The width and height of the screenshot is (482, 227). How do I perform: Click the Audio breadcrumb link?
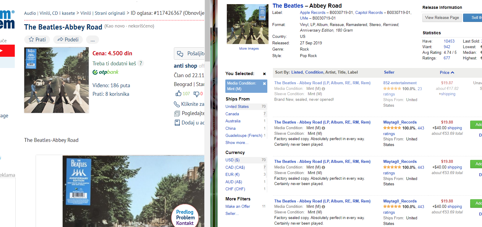click(x=30, y=13)
